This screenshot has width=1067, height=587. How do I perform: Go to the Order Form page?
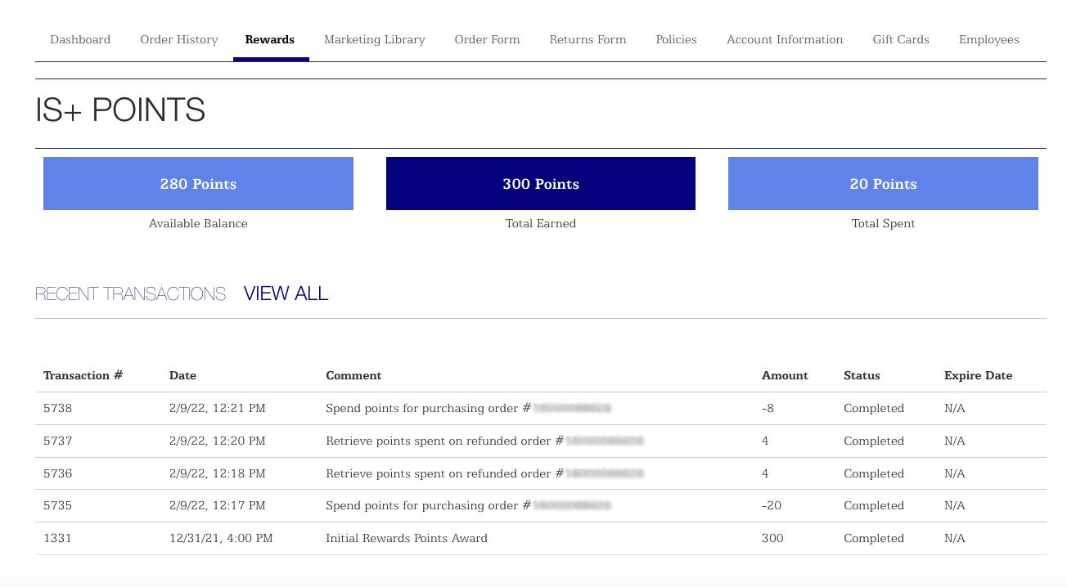click(487, 39)
